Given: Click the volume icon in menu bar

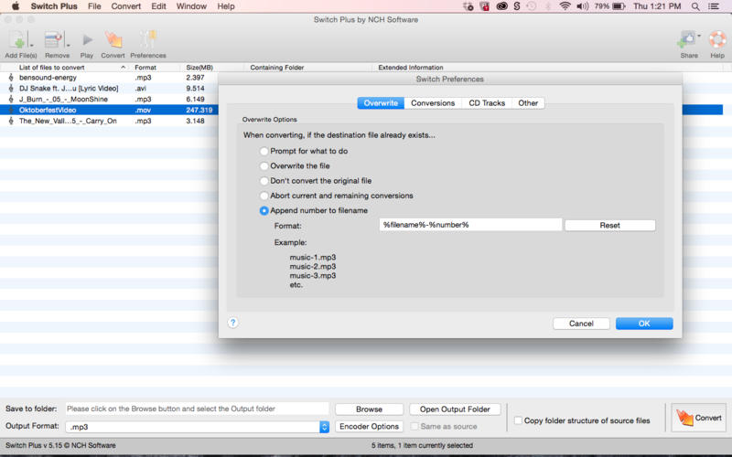Looking at the screenshot, I should coord(583,6).
